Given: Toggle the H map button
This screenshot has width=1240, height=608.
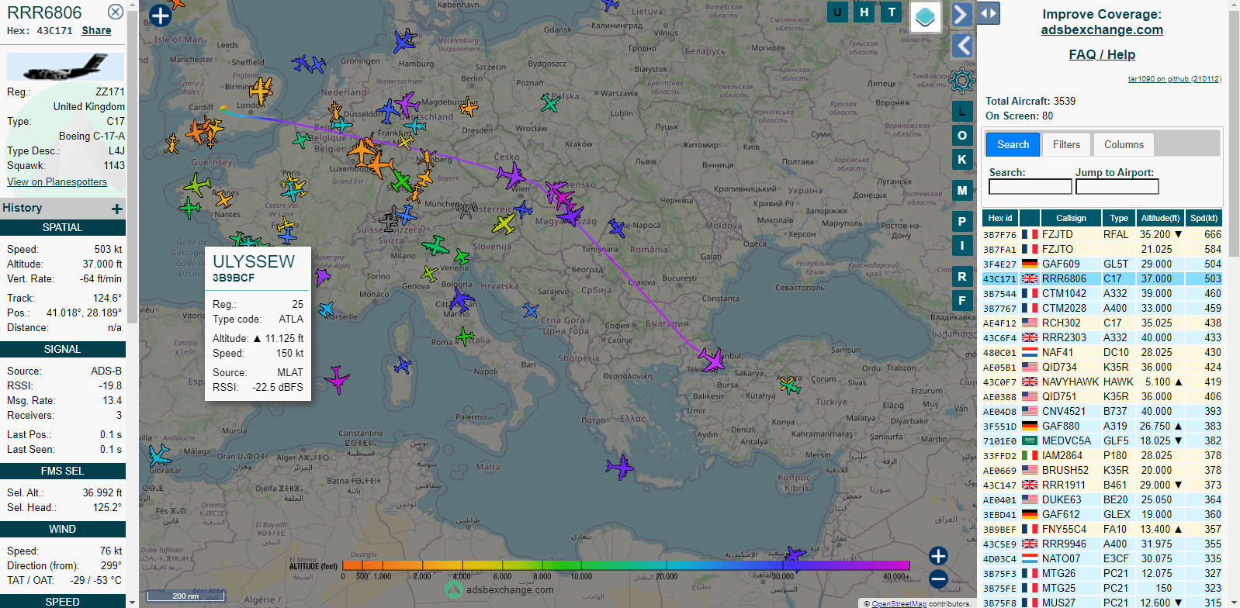Looking at the screenshot, I should 864,12.
